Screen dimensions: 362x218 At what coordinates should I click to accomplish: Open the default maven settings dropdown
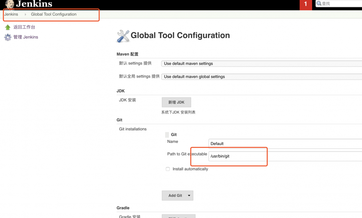[x=262, y=63]
